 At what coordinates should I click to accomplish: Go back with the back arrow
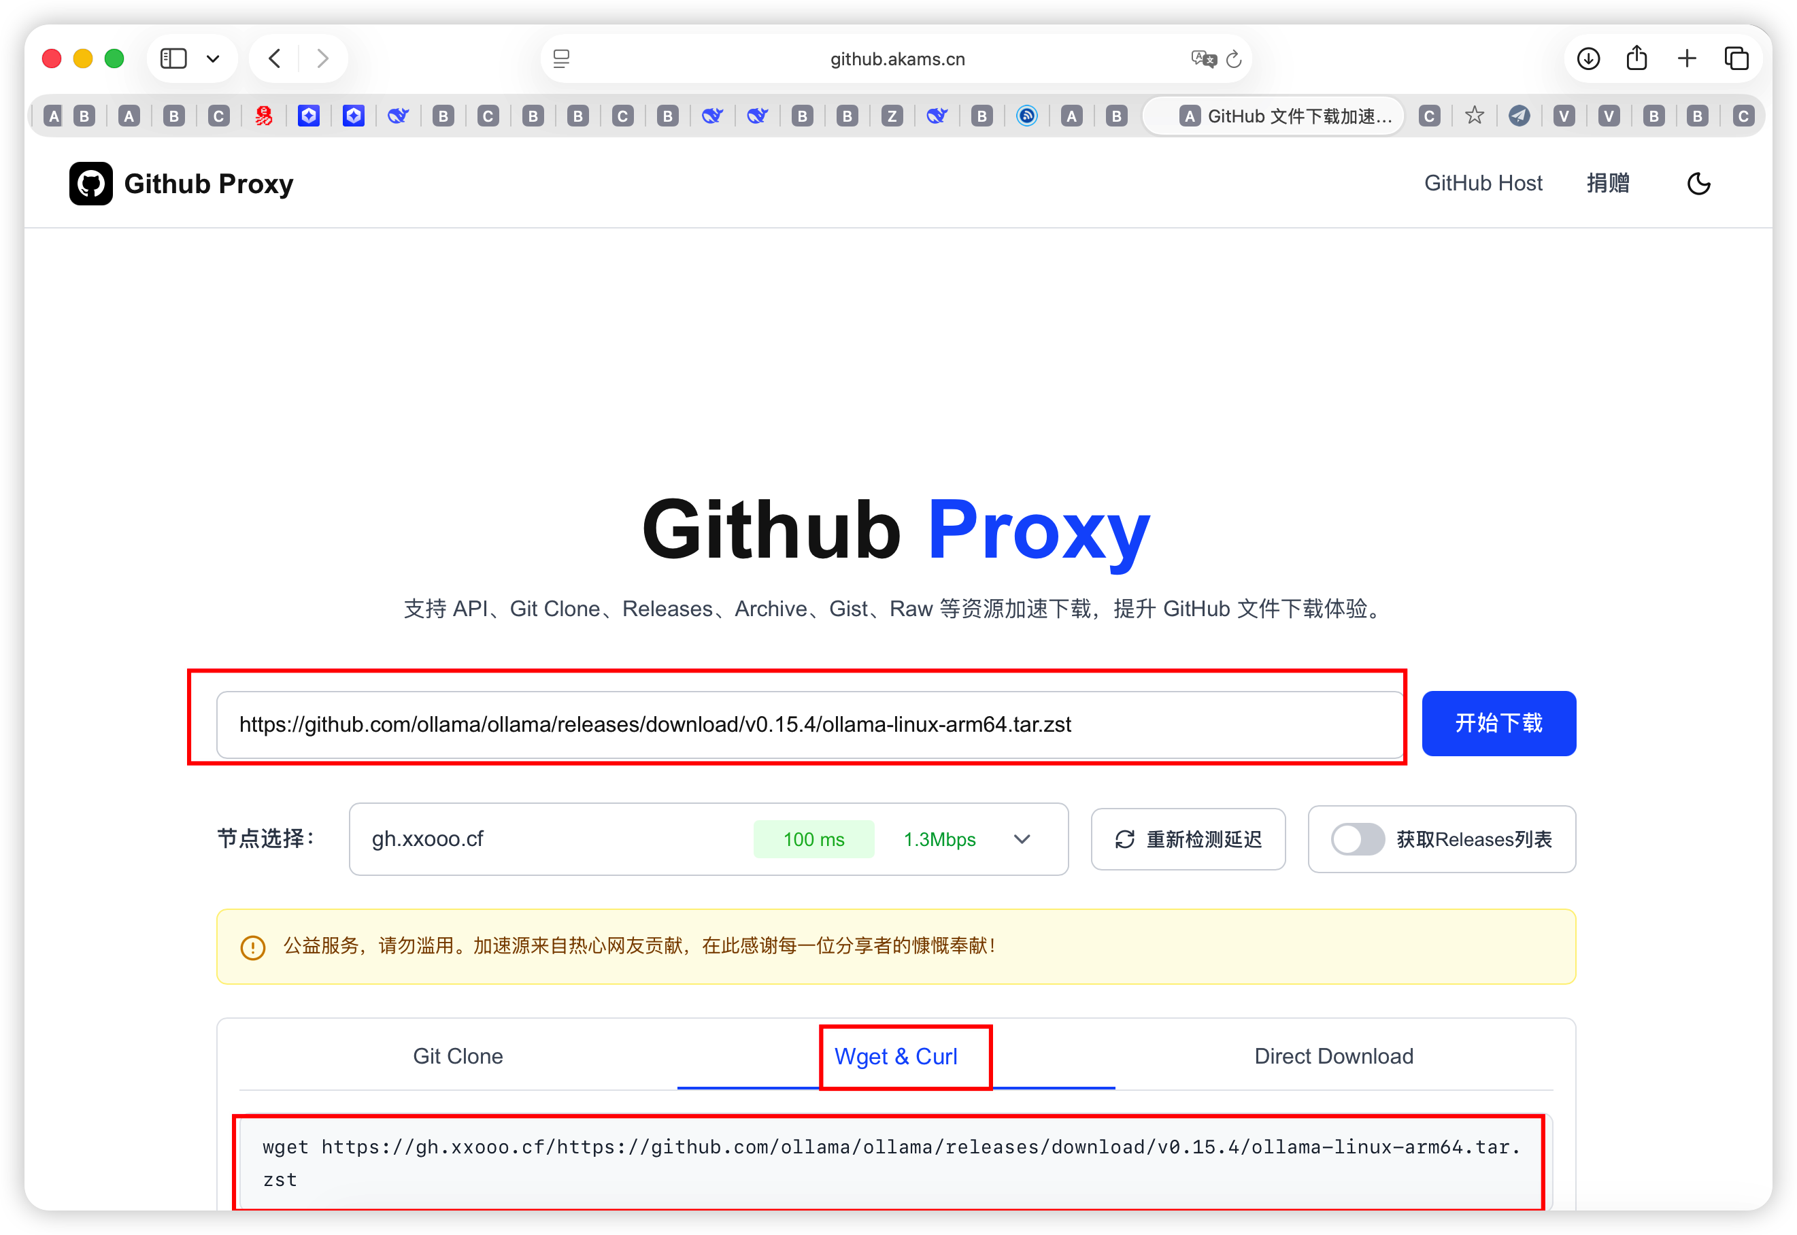[275, 58]
